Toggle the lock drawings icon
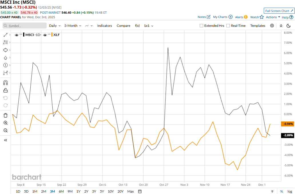Screen dimensions: 295x194 tap(5, 90)
